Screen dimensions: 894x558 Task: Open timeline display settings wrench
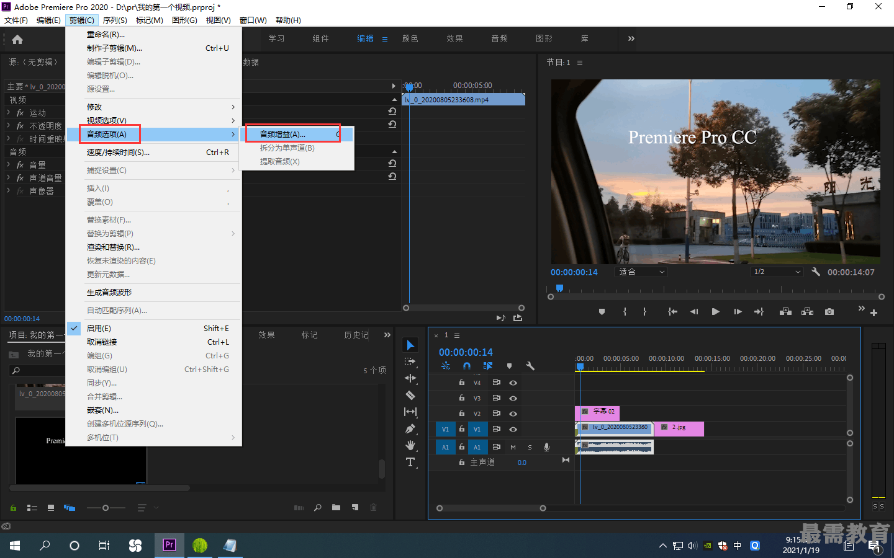(x=530, y=366)
